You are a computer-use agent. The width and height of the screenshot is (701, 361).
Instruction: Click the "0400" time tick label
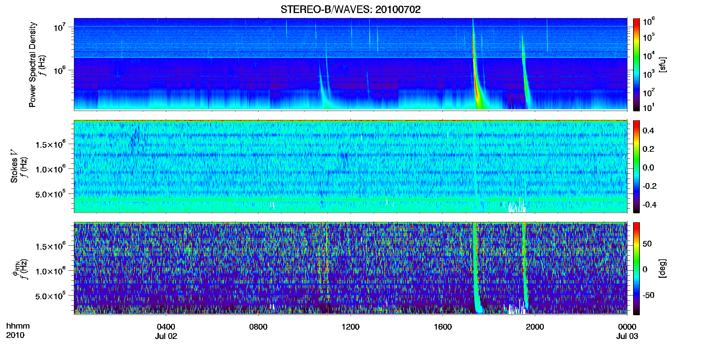coord(166,327)
